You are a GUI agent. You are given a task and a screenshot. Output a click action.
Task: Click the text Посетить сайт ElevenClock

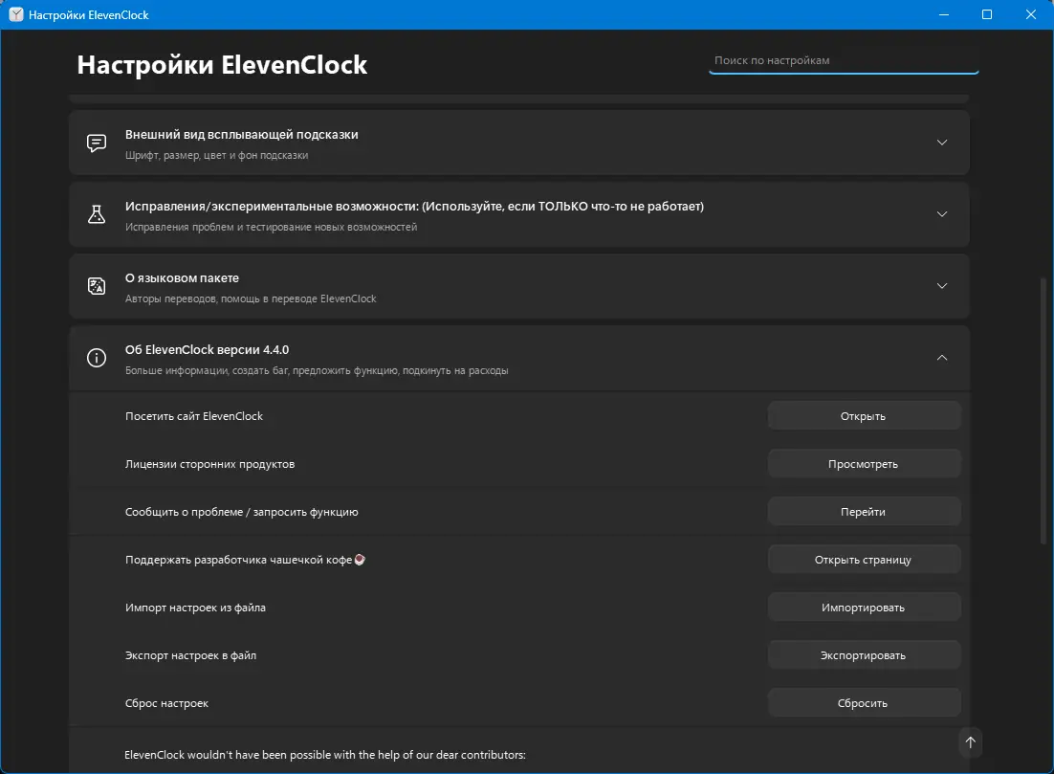(193, 416)
